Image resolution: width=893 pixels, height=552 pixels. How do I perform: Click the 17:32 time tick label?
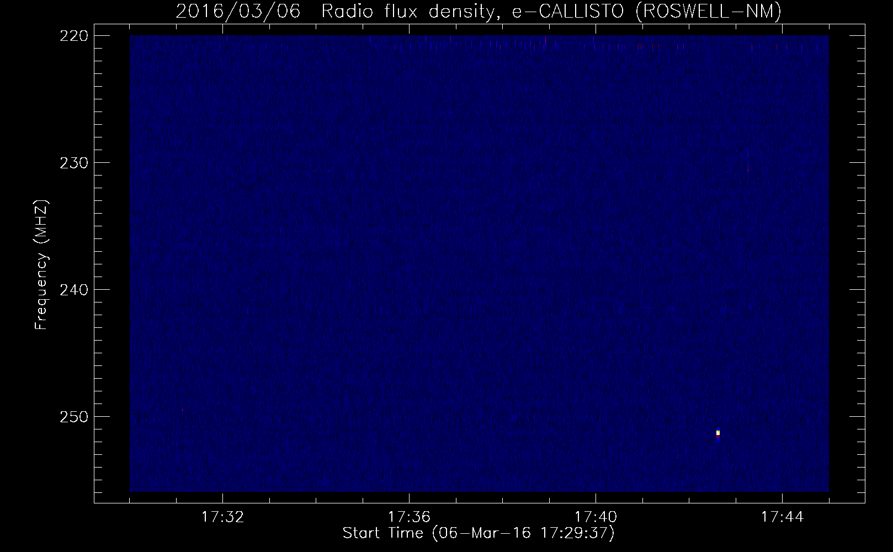[222, 517]
